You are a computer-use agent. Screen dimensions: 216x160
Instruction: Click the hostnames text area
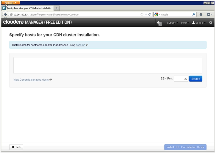coord(108,65)
